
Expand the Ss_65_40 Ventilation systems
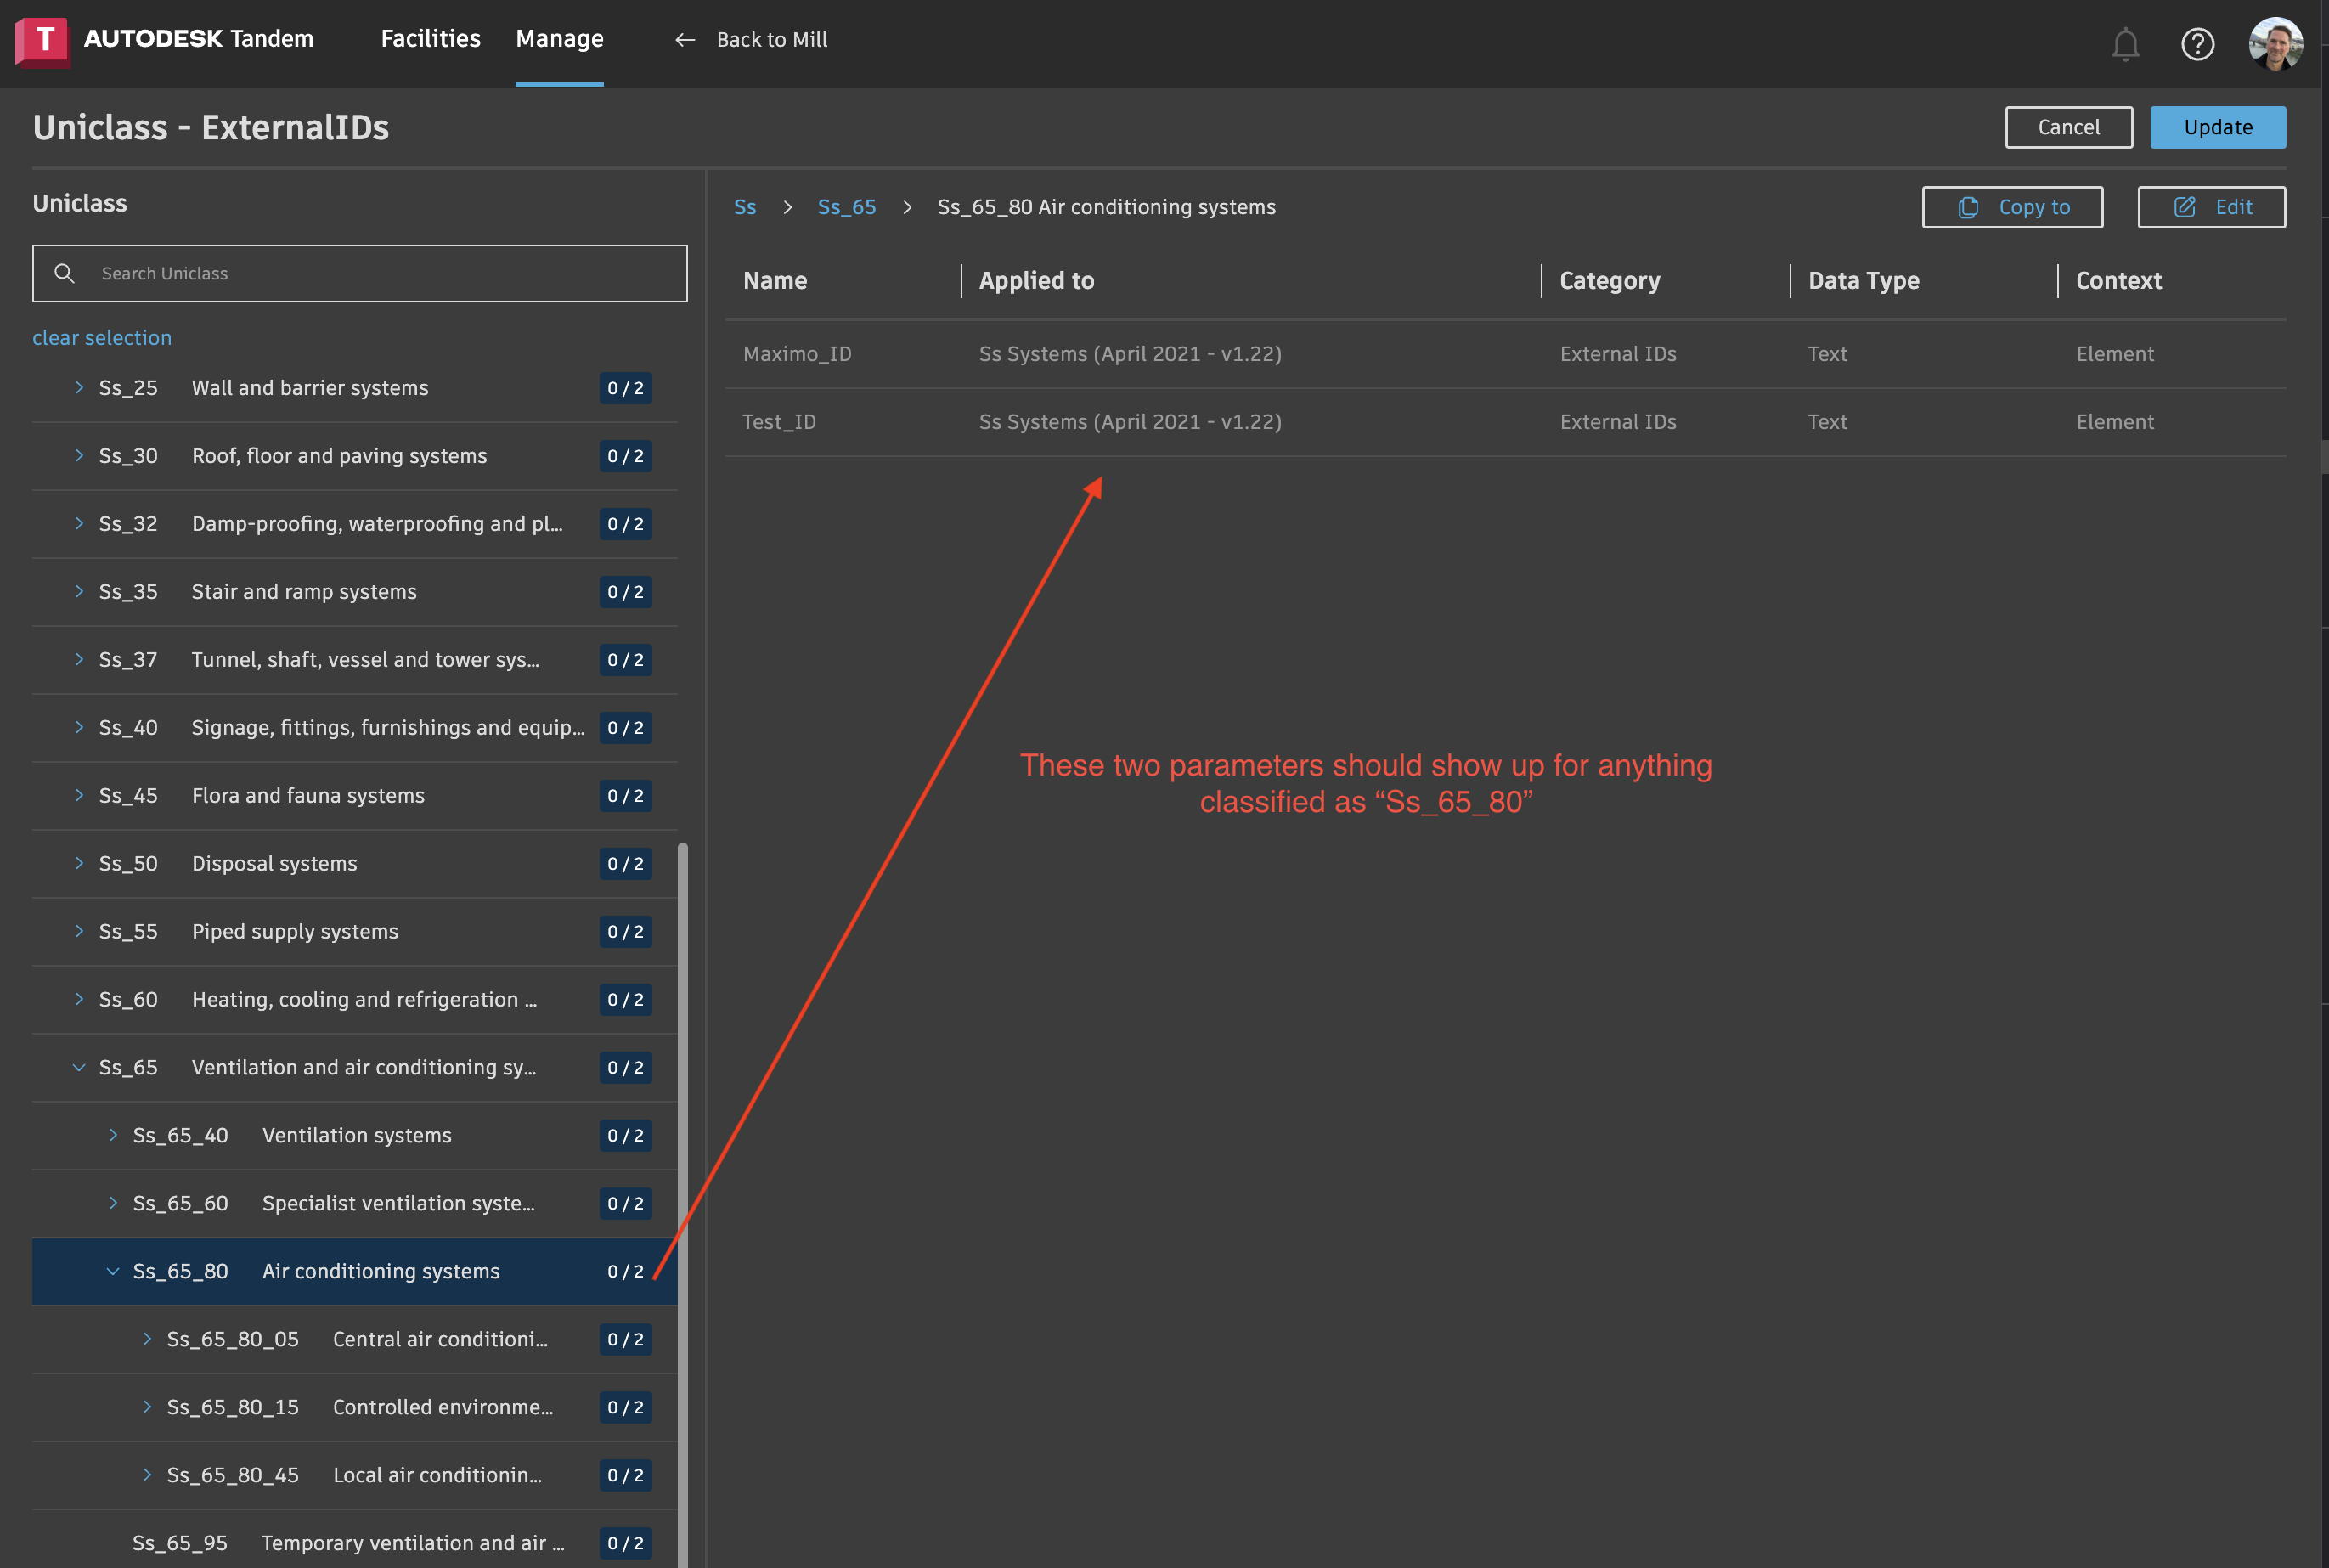coord(113,1135)
